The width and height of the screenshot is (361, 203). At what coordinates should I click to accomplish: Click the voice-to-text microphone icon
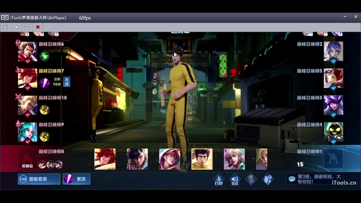click(268, 179)
